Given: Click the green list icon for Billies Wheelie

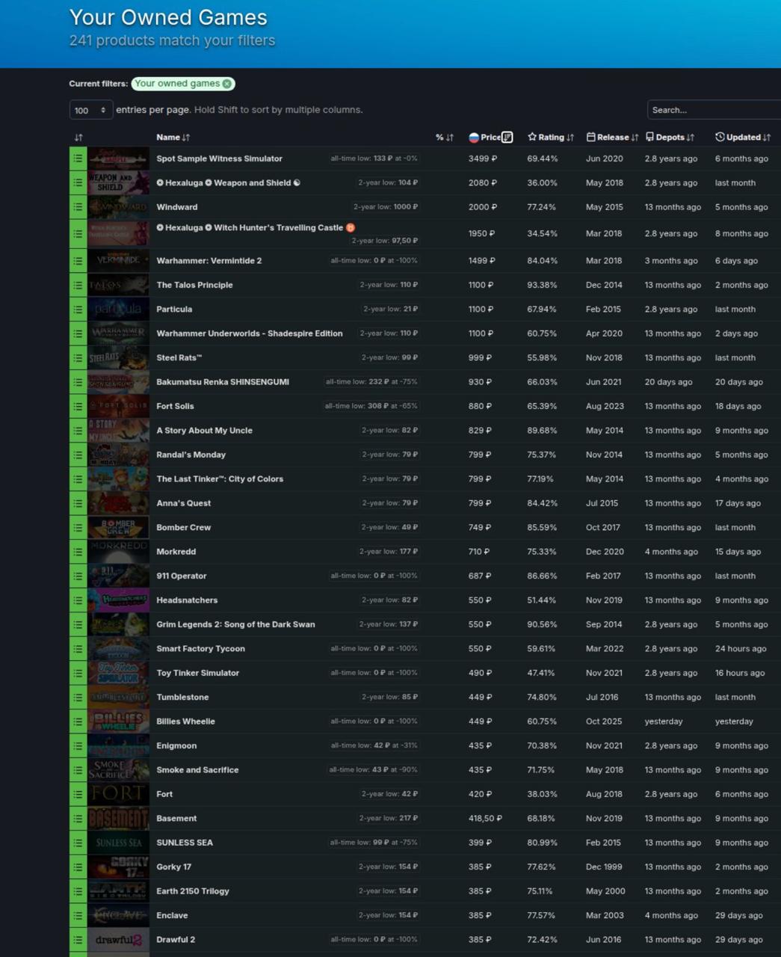Looking at the screenshot, I should point(78,721).
